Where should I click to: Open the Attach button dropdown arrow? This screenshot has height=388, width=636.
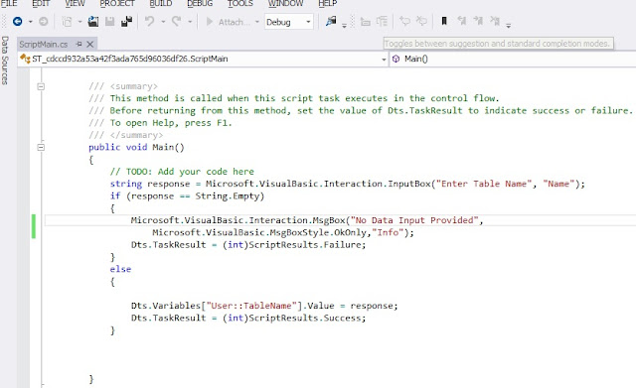256,22
